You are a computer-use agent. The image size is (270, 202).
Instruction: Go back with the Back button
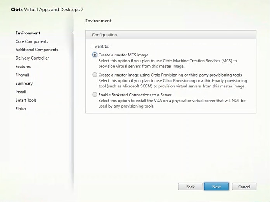click(190, 187)
